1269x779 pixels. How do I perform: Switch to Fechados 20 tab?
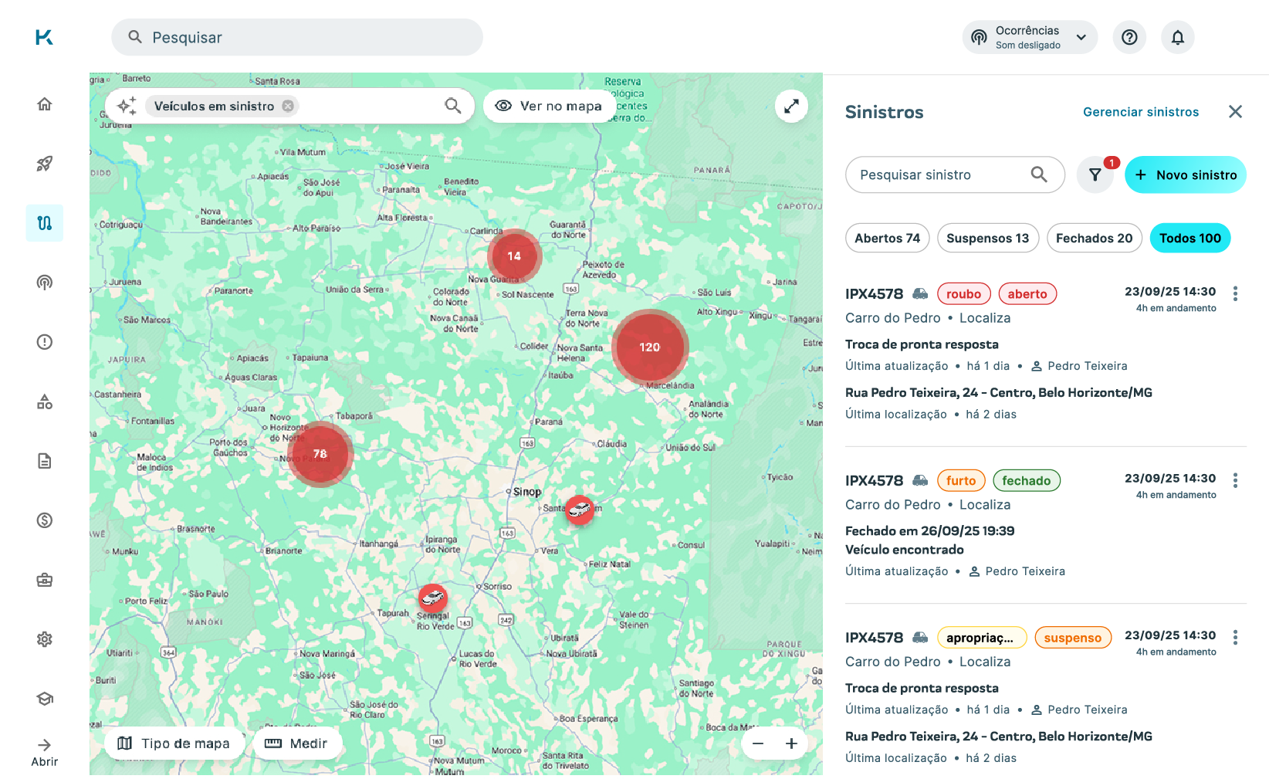point(1094,239)
